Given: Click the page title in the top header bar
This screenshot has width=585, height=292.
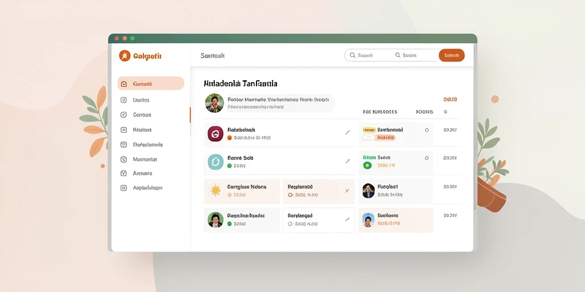Looking at the screenshot, I should pyautogui.click(x=213, y=55).
